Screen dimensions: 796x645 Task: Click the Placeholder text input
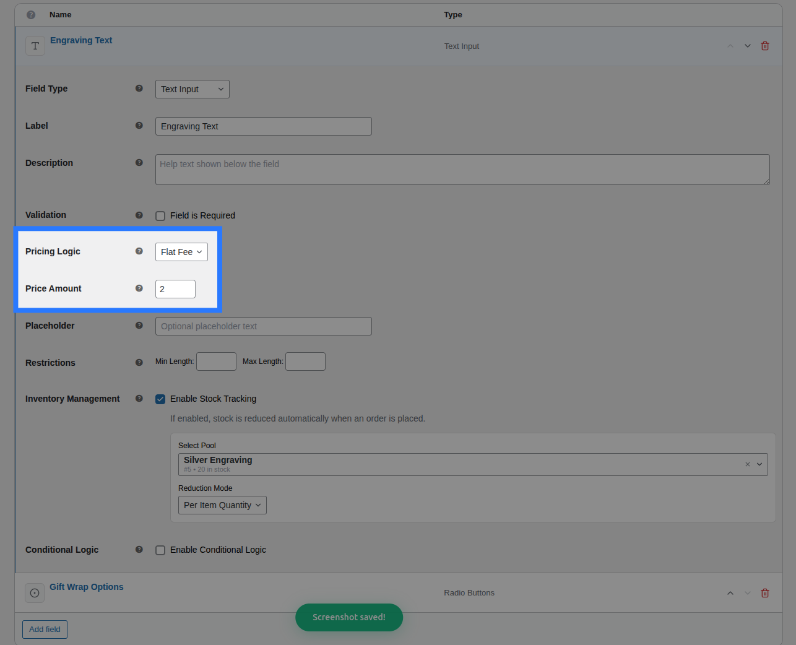[x=264, y=326]
